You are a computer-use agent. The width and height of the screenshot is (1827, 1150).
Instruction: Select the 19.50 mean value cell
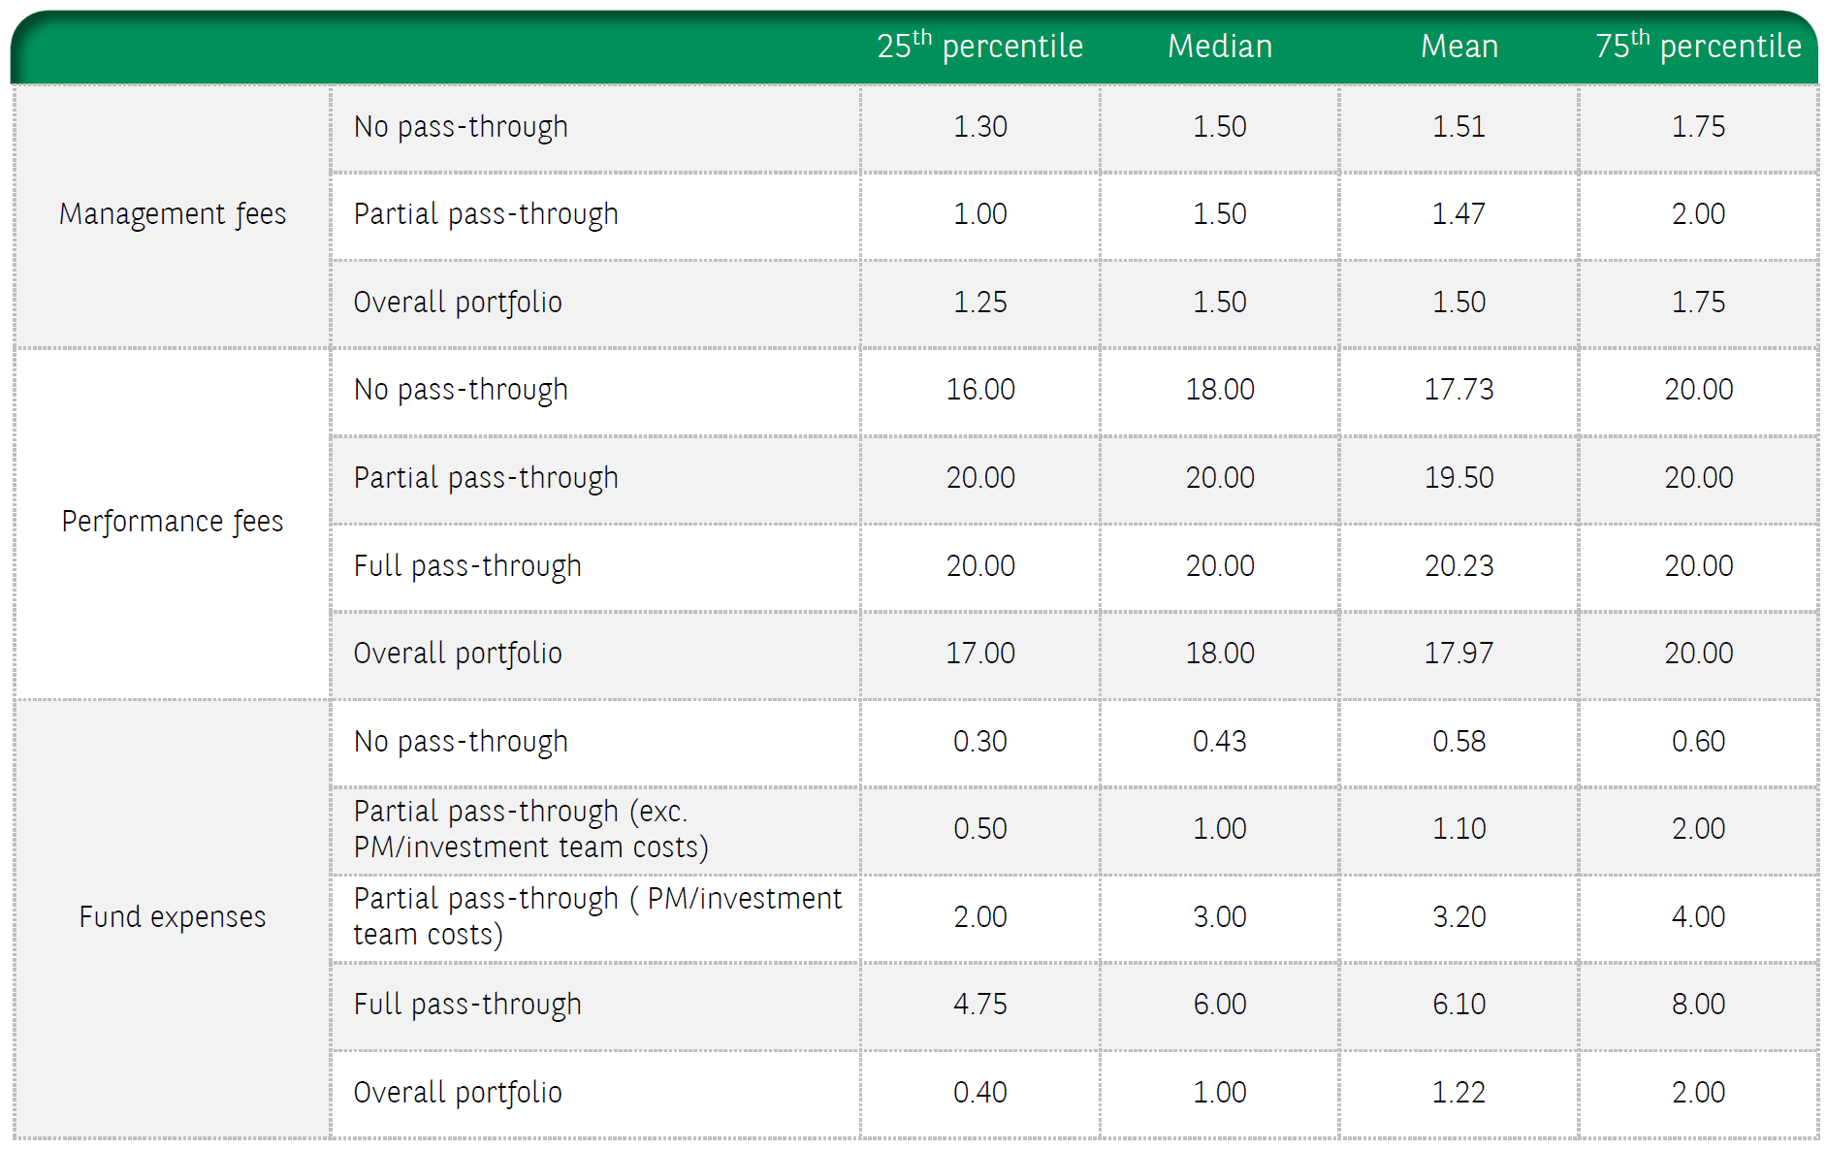pyautogui.click(x=1458, y=478)
